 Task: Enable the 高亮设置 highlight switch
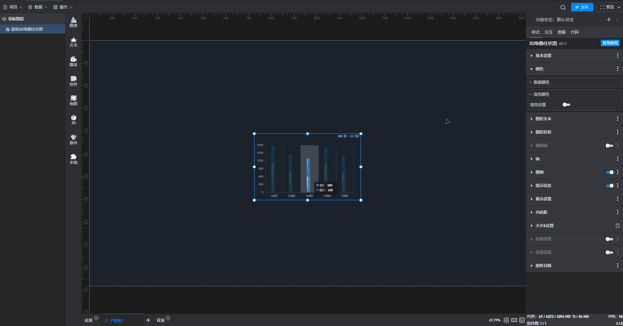(566, 105)
